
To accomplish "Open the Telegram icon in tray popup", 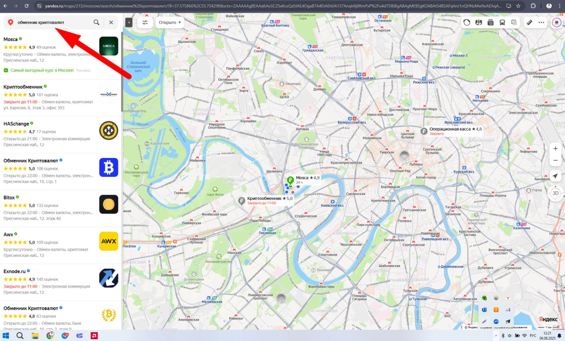I will [x=508, y=322].
